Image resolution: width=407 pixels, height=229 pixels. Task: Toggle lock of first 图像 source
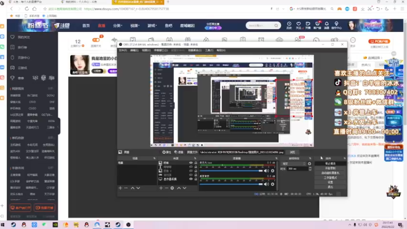point(196,163)
